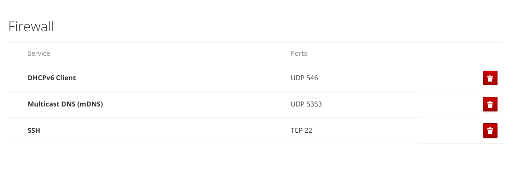Image resolution: width=512 pixels, height=193 pixels.
Task: Click the Service column header
Action: tap(39, 53)
